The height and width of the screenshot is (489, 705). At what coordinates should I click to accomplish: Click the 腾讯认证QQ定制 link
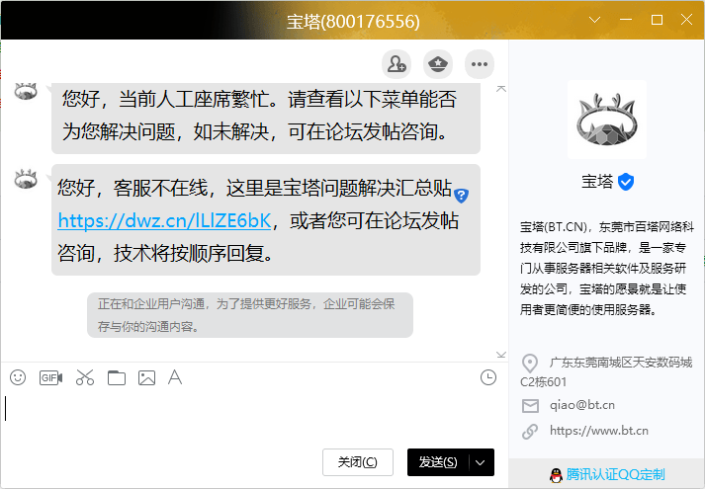tap(615, 474)
